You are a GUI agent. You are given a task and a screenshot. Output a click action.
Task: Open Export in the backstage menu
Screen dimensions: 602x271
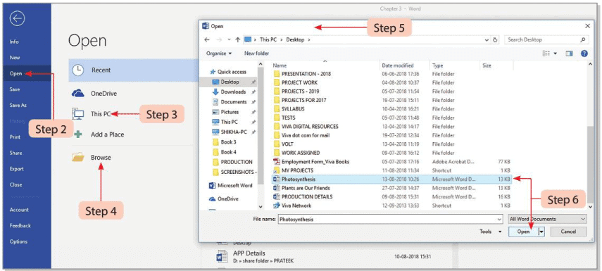pyautogui.click(x=16, y=169)
